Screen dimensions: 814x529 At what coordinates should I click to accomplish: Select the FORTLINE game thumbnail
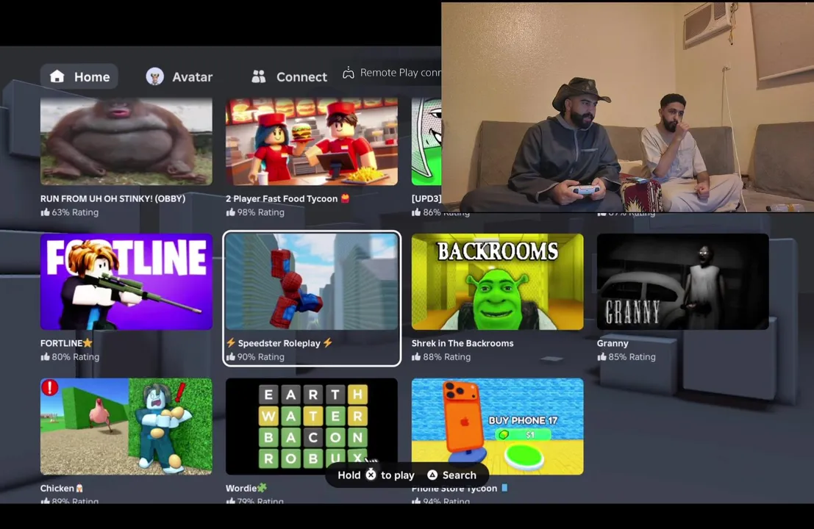pyautogui.click(x=126, y=281)
